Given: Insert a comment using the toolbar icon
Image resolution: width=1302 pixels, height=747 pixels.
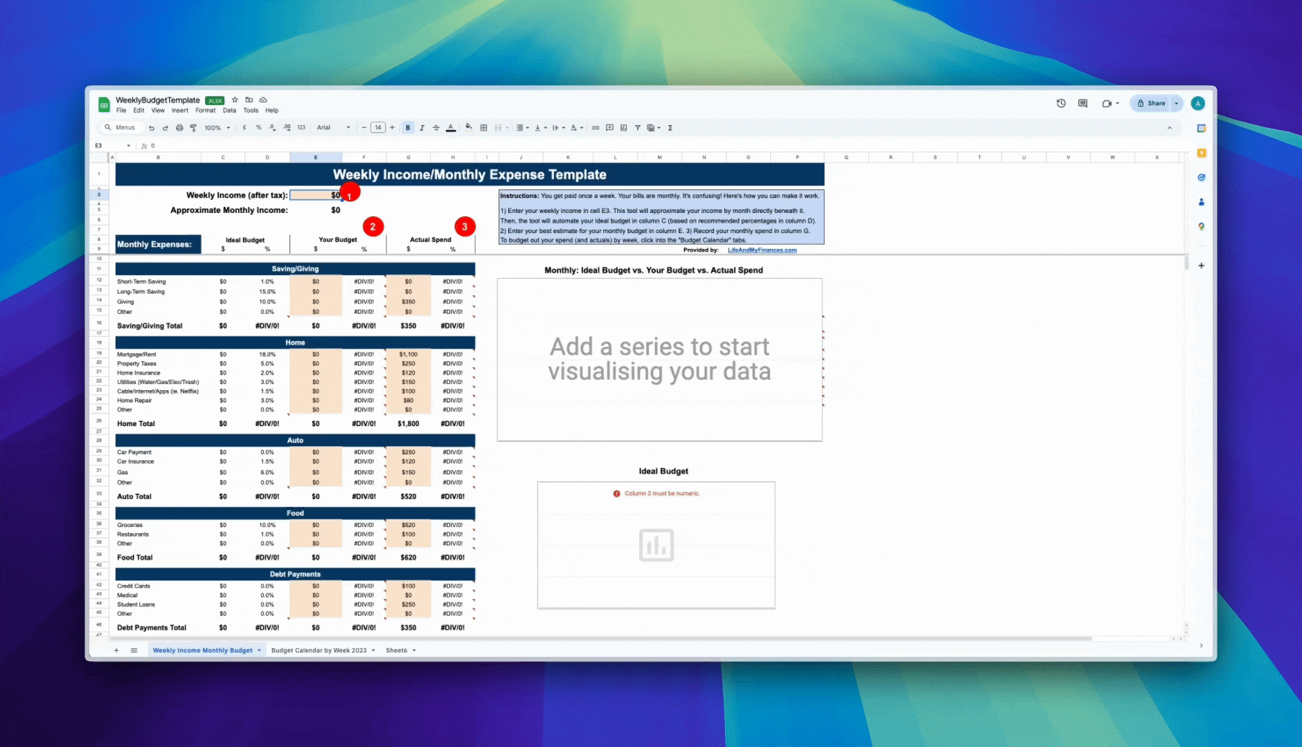Looking at the screenshot, I should (609, 128).
